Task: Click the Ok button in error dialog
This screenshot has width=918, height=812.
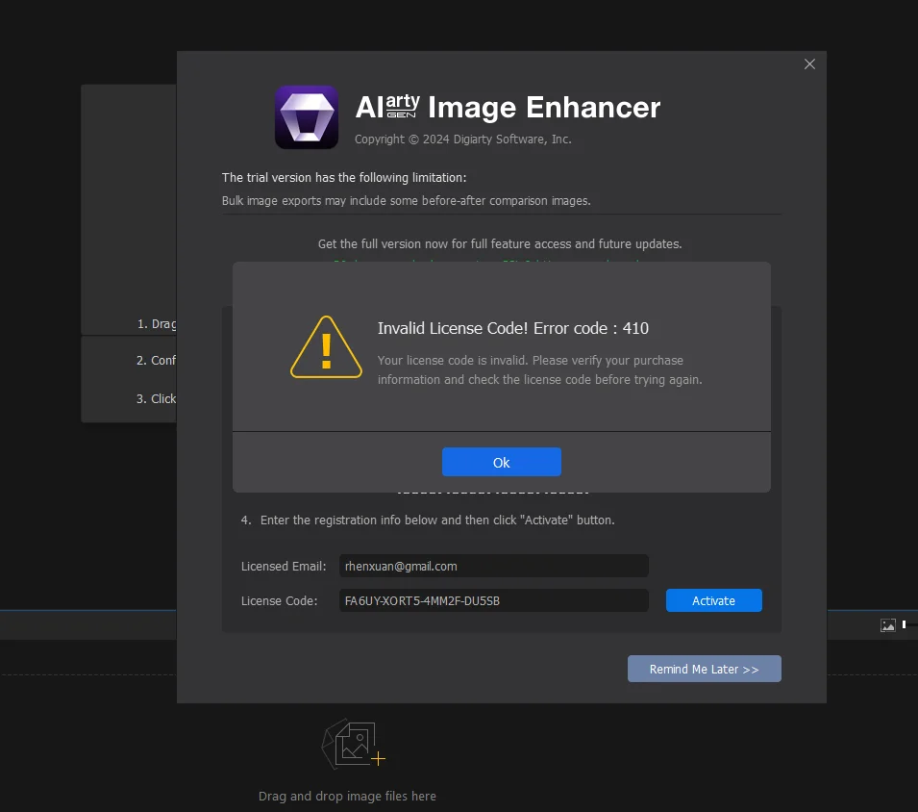Action: [501, 462]
